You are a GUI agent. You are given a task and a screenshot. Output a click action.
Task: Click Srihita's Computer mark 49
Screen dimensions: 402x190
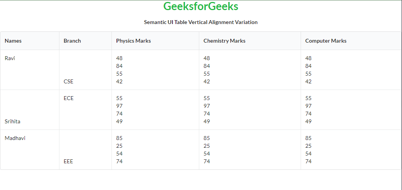[308, 121]
